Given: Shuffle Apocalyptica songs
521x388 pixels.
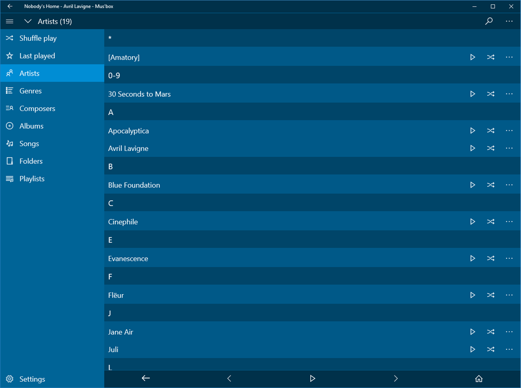Looking at the screenshot, I should click(491, 131).
